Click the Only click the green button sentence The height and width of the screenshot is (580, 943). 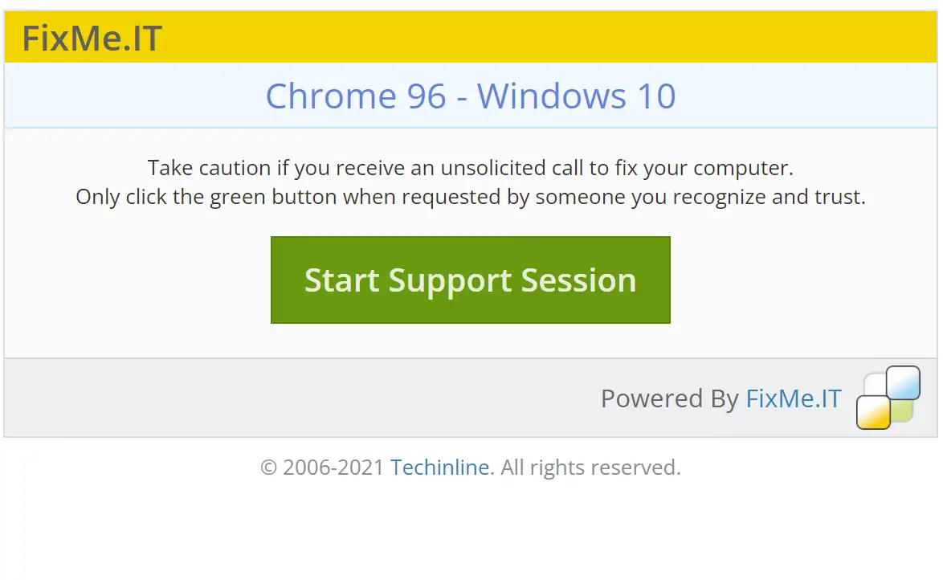(471, 197)
